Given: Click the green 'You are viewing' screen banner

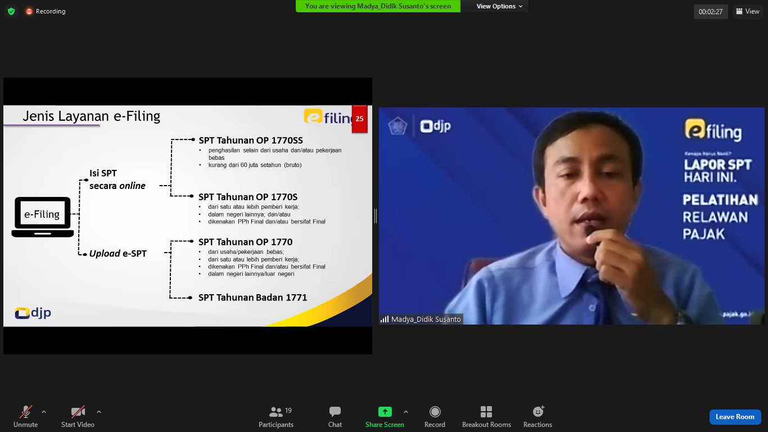Looking at the screenshot, I should [378, 6].
